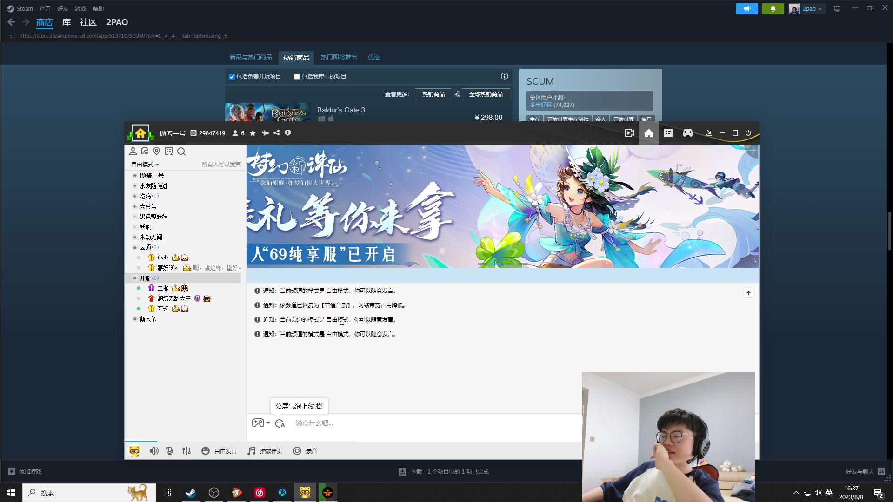Expand the 吃鸡 channel

pos(135,196)
